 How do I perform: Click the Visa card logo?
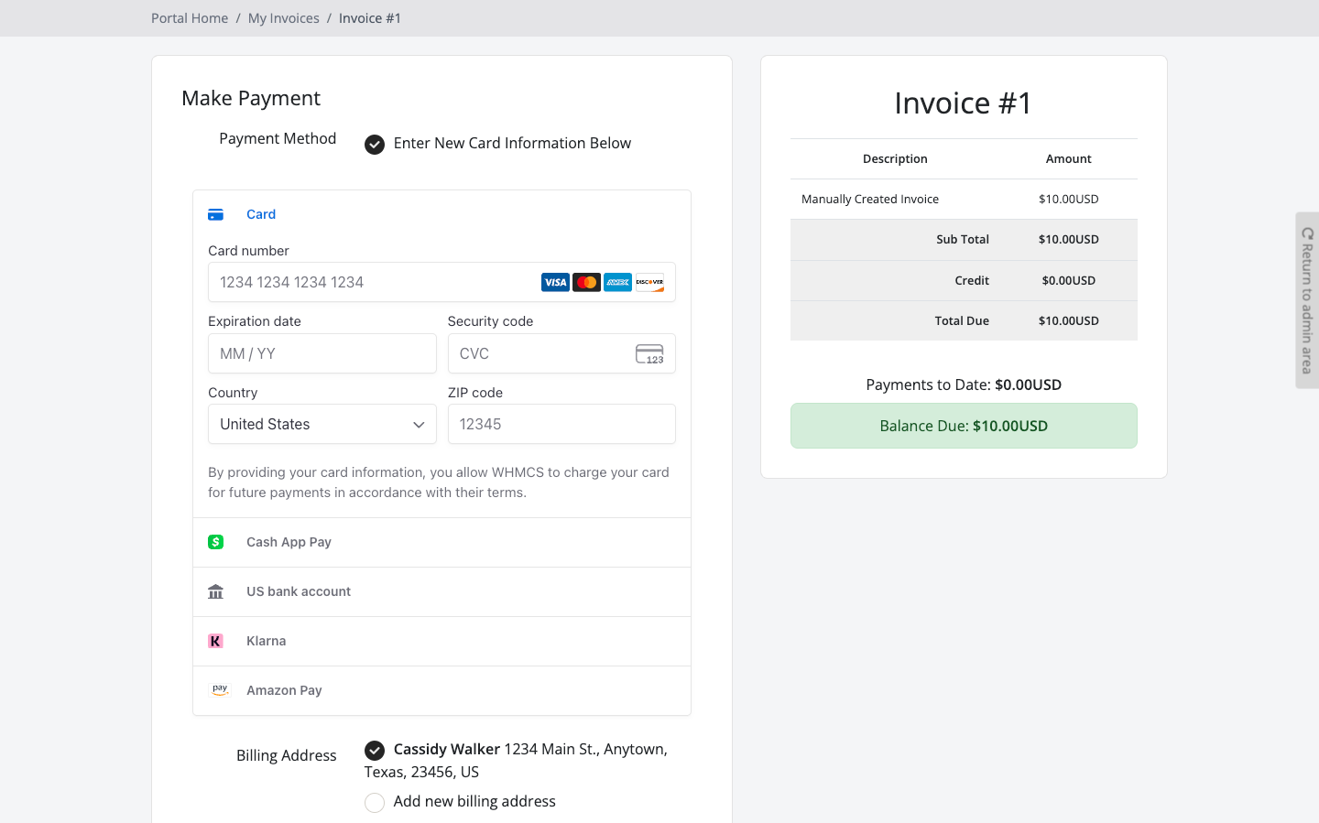(555, 282)
